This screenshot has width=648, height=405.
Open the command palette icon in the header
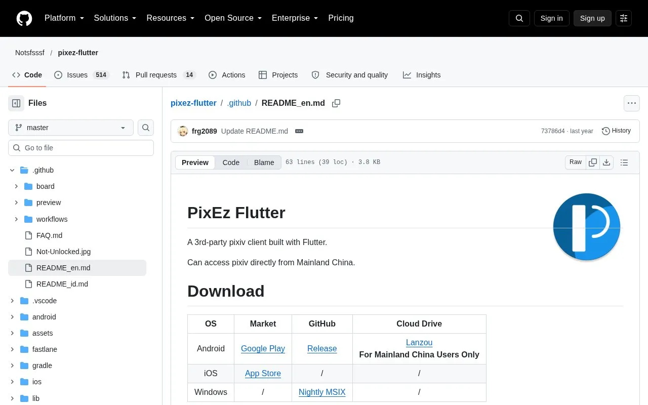coord(624,18)
